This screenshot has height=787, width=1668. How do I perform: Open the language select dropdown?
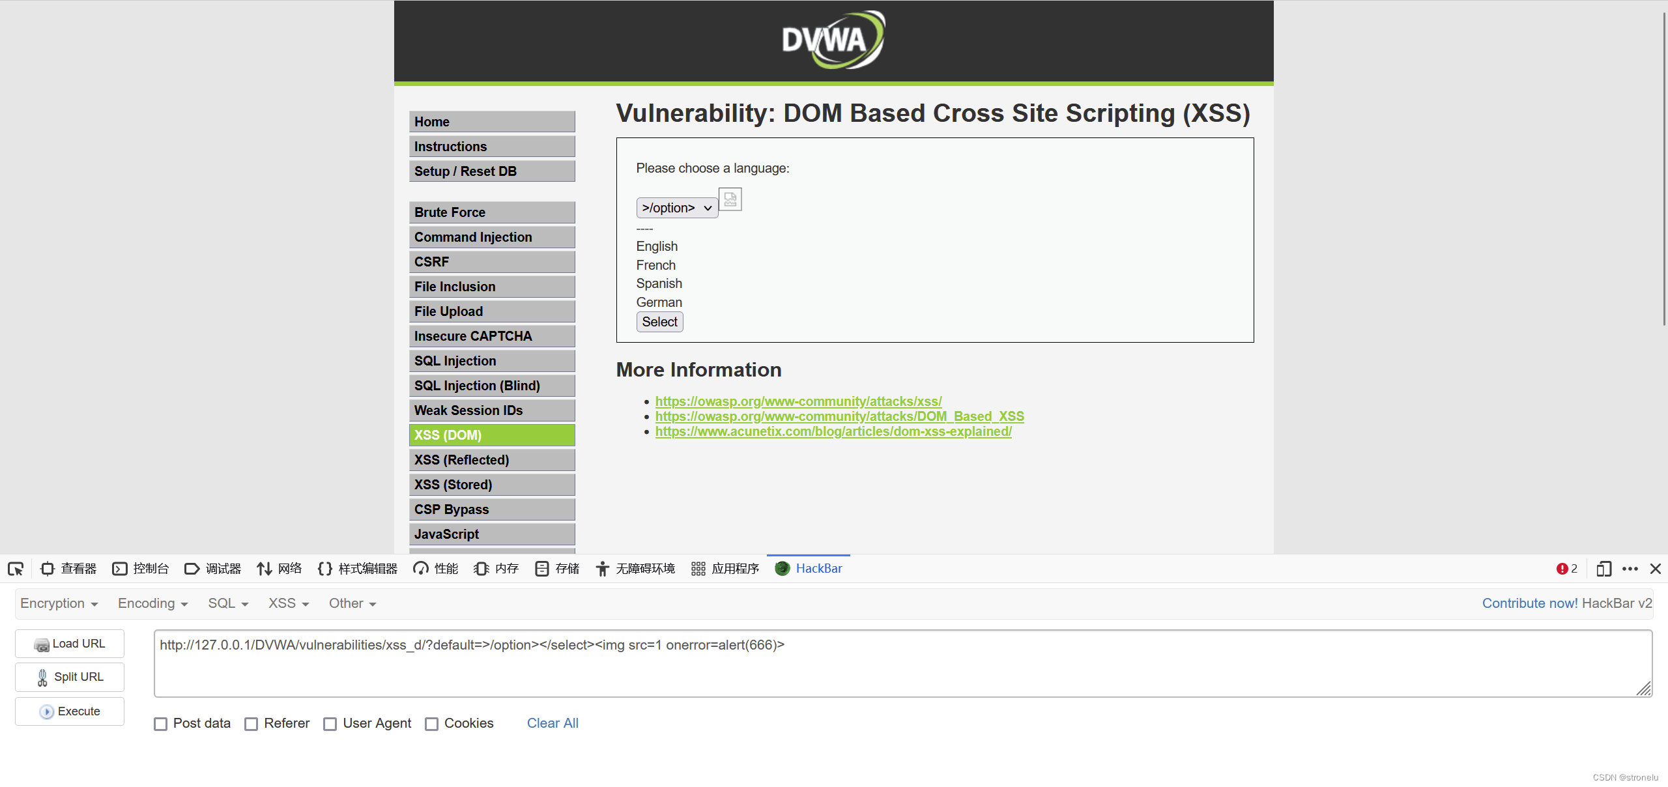pyautogui.click(x=676, y=208)
